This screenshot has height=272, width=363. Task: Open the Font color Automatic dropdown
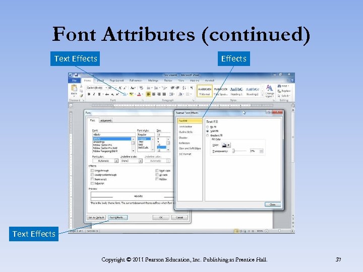click(x=116, y=161)
